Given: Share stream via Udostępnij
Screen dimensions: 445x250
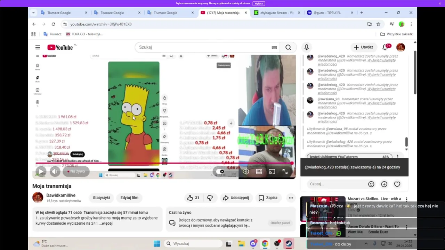Looking at the screenshot, I should (236, 198).
